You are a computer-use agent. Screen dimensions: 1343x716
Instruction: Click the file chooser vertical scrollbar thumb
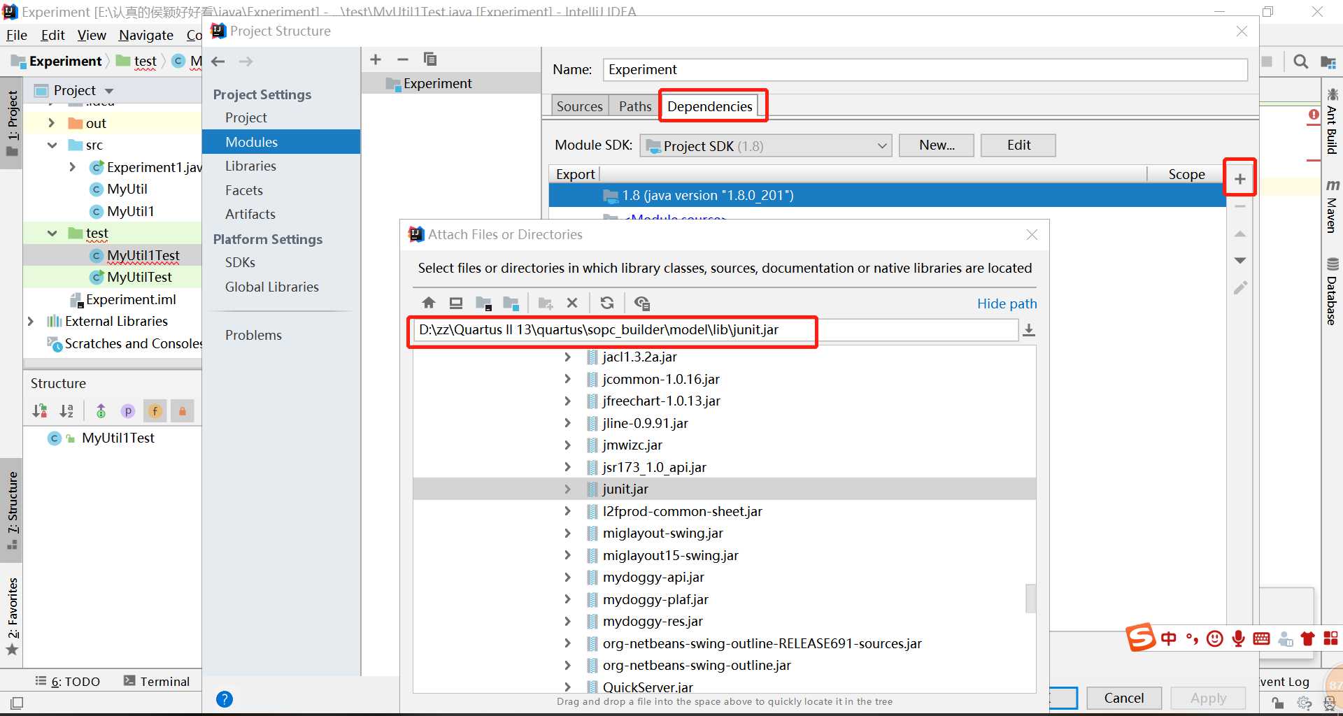coord(1030,599)
